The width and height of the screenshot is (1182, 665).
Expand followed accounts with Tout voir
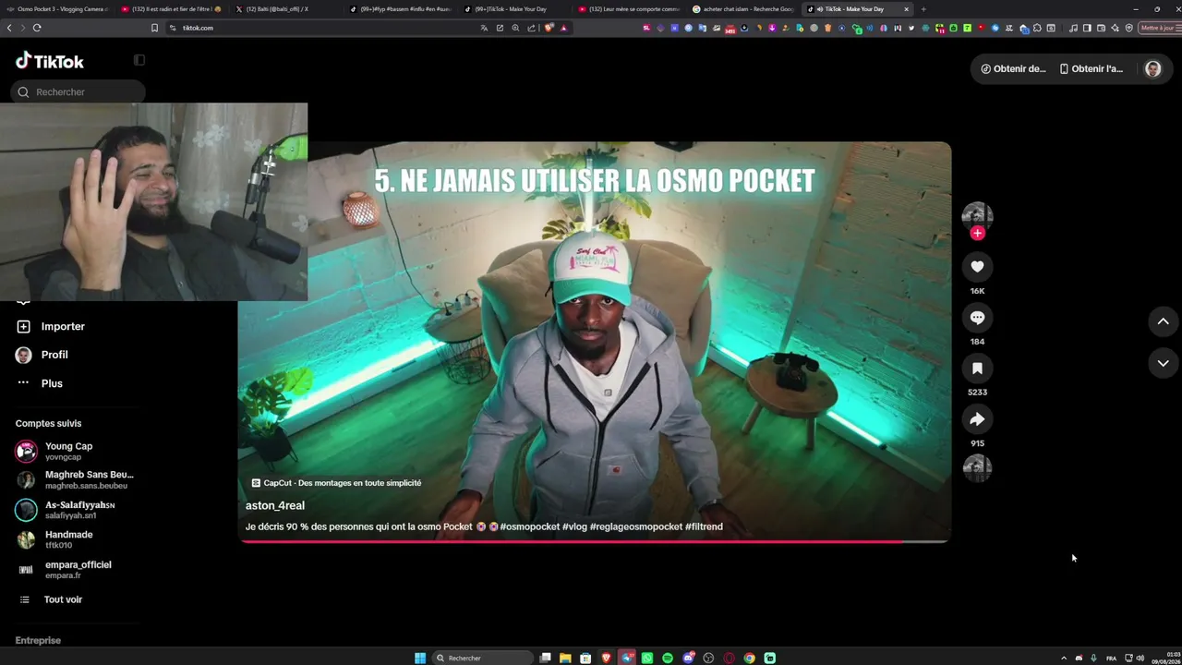point(51,599)
